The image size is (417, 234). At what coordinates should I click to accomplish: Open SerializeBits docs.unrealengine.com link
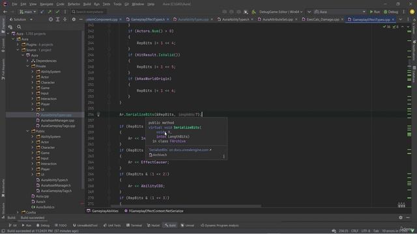click(180, 150)
